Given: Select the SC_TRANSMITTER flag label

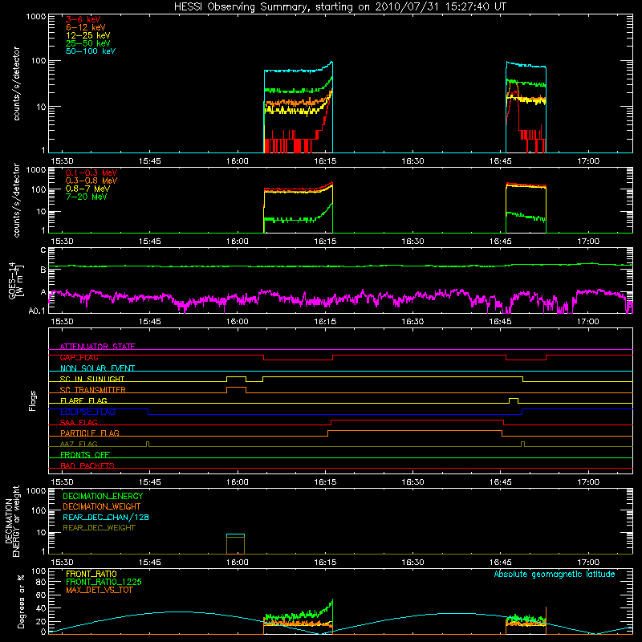Looking at the screenshot, I should click(x=93, y=390).
